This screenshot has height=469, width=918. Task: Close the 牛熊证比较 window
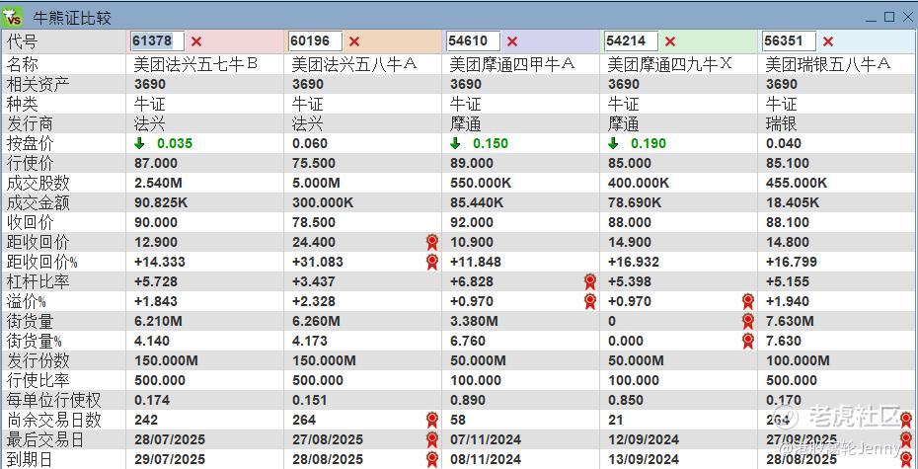(x=907, y=17)
